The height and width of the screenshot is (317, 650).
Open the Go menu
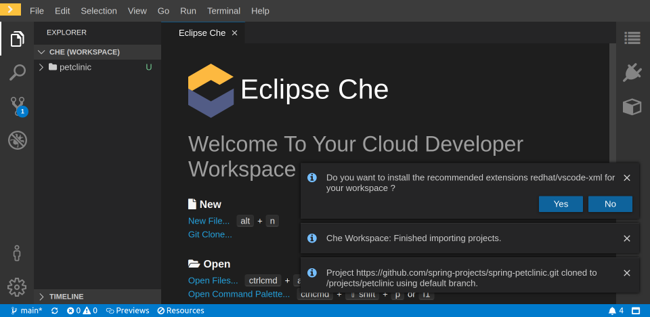tap(163, 11)
